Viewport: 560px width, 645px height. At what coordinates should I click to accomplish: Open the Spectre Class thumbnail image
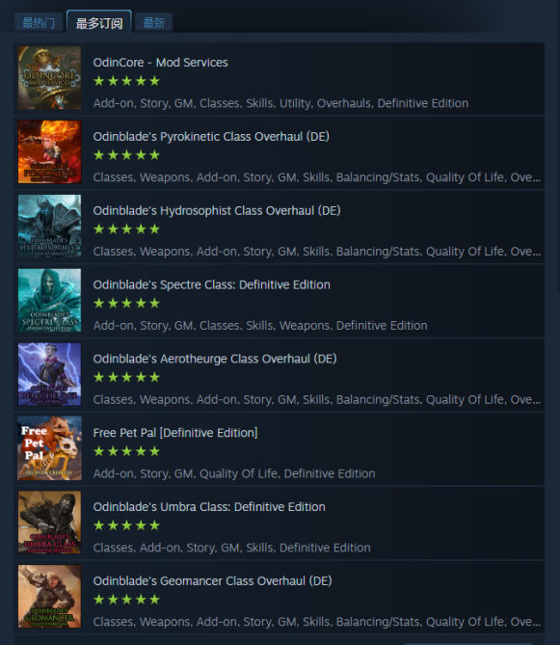[x=50, y=300]
